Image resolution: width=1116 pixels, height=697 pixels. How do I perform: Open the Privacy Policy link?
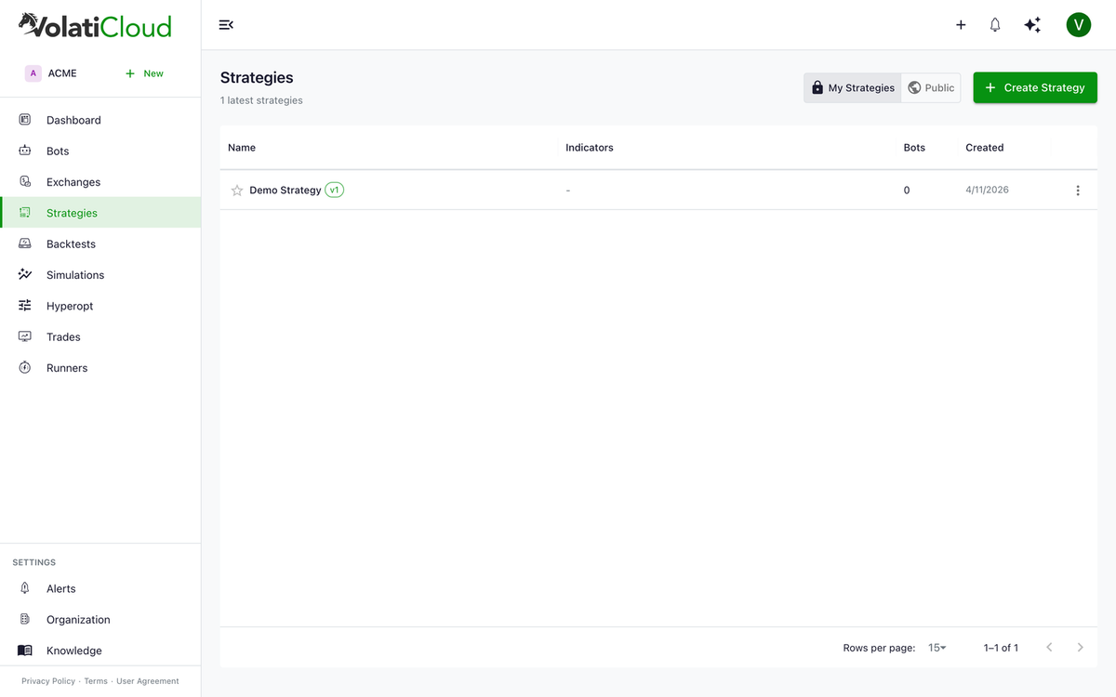point(48,681)
